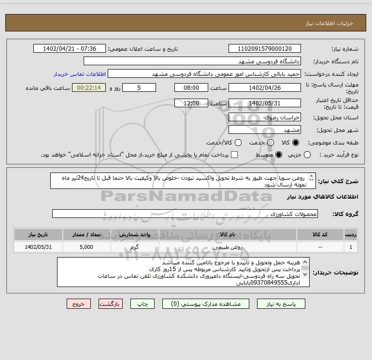Click buyer name field 'دانشگاه فردوسی مشهد'
372x360 pixels.
pos(192,61)
